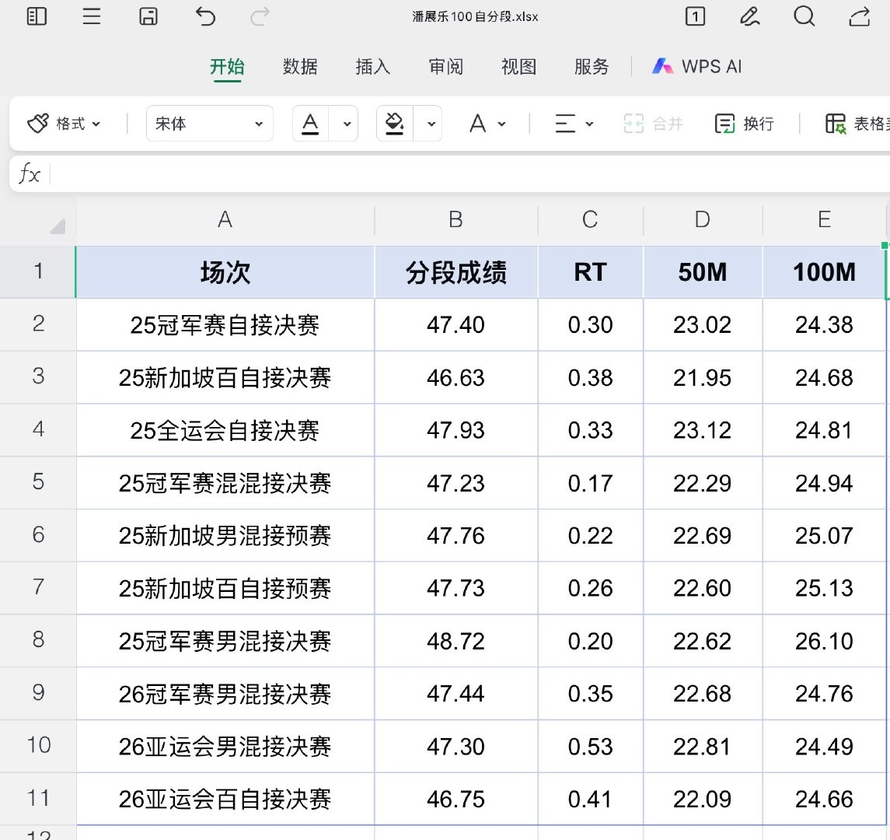Click the file title 潘展乐100自分段.xlsx
This screenshot has height=840, width=890.
[475, 16]
